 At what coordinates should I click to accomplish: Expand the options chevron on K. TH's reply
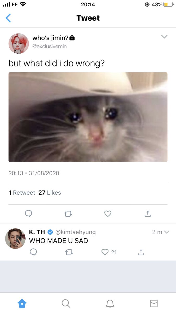coord(167,232)
